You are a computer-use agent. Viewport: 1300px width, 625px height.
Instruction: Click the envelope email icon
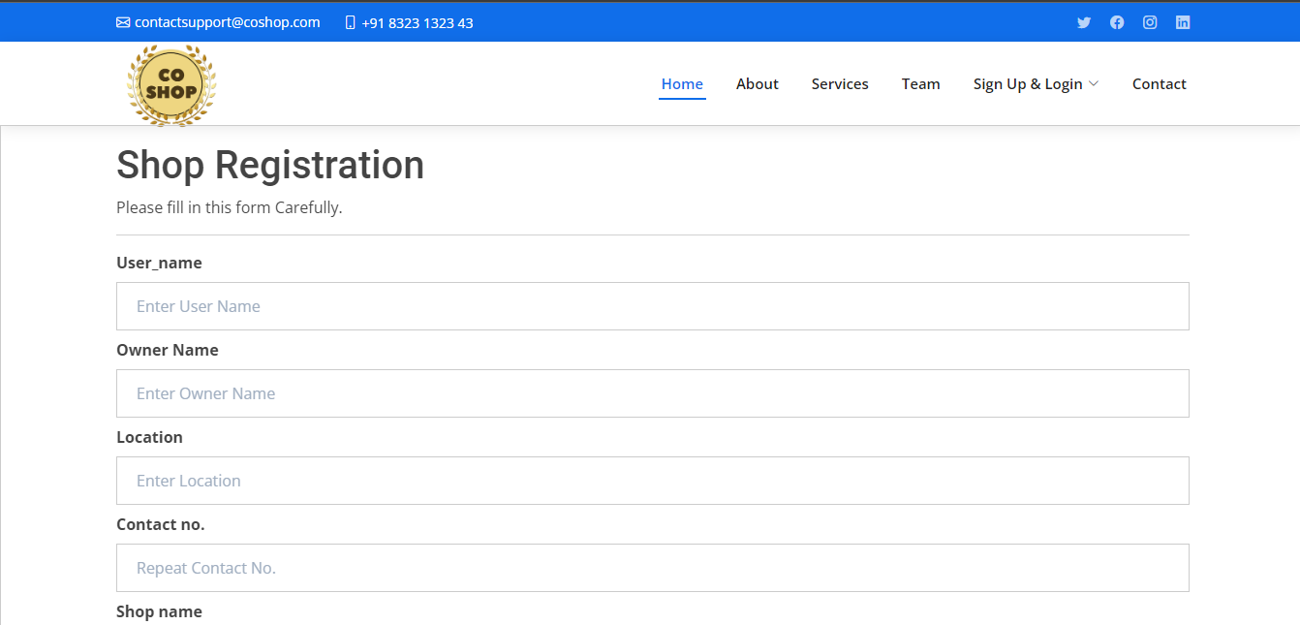(123, 22)
